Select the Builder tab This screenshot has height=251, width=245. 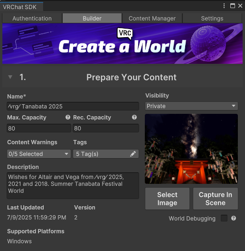(92, 18)
